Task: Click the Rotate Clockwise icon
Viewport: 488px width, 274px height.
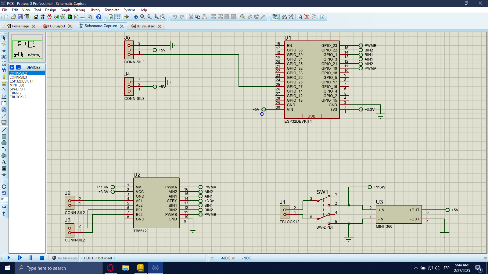Action: pos(4,187)
